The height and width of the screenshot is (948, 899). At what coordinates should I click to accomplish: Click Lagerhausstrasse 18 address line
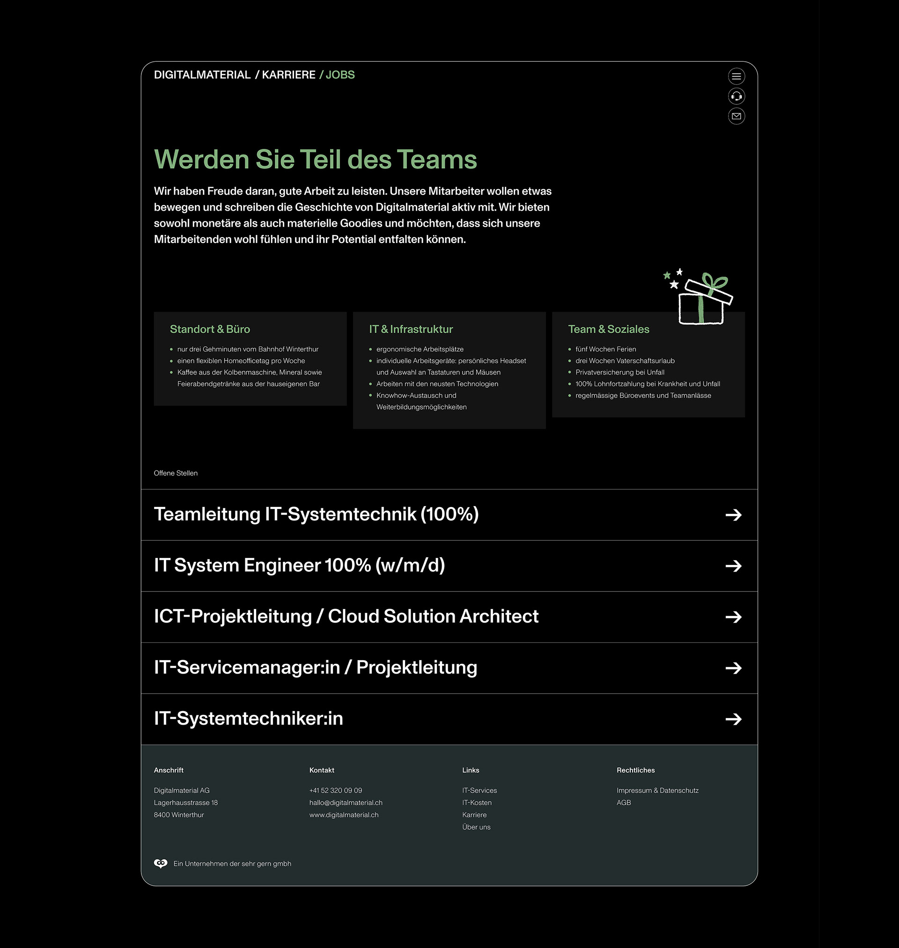185,802
